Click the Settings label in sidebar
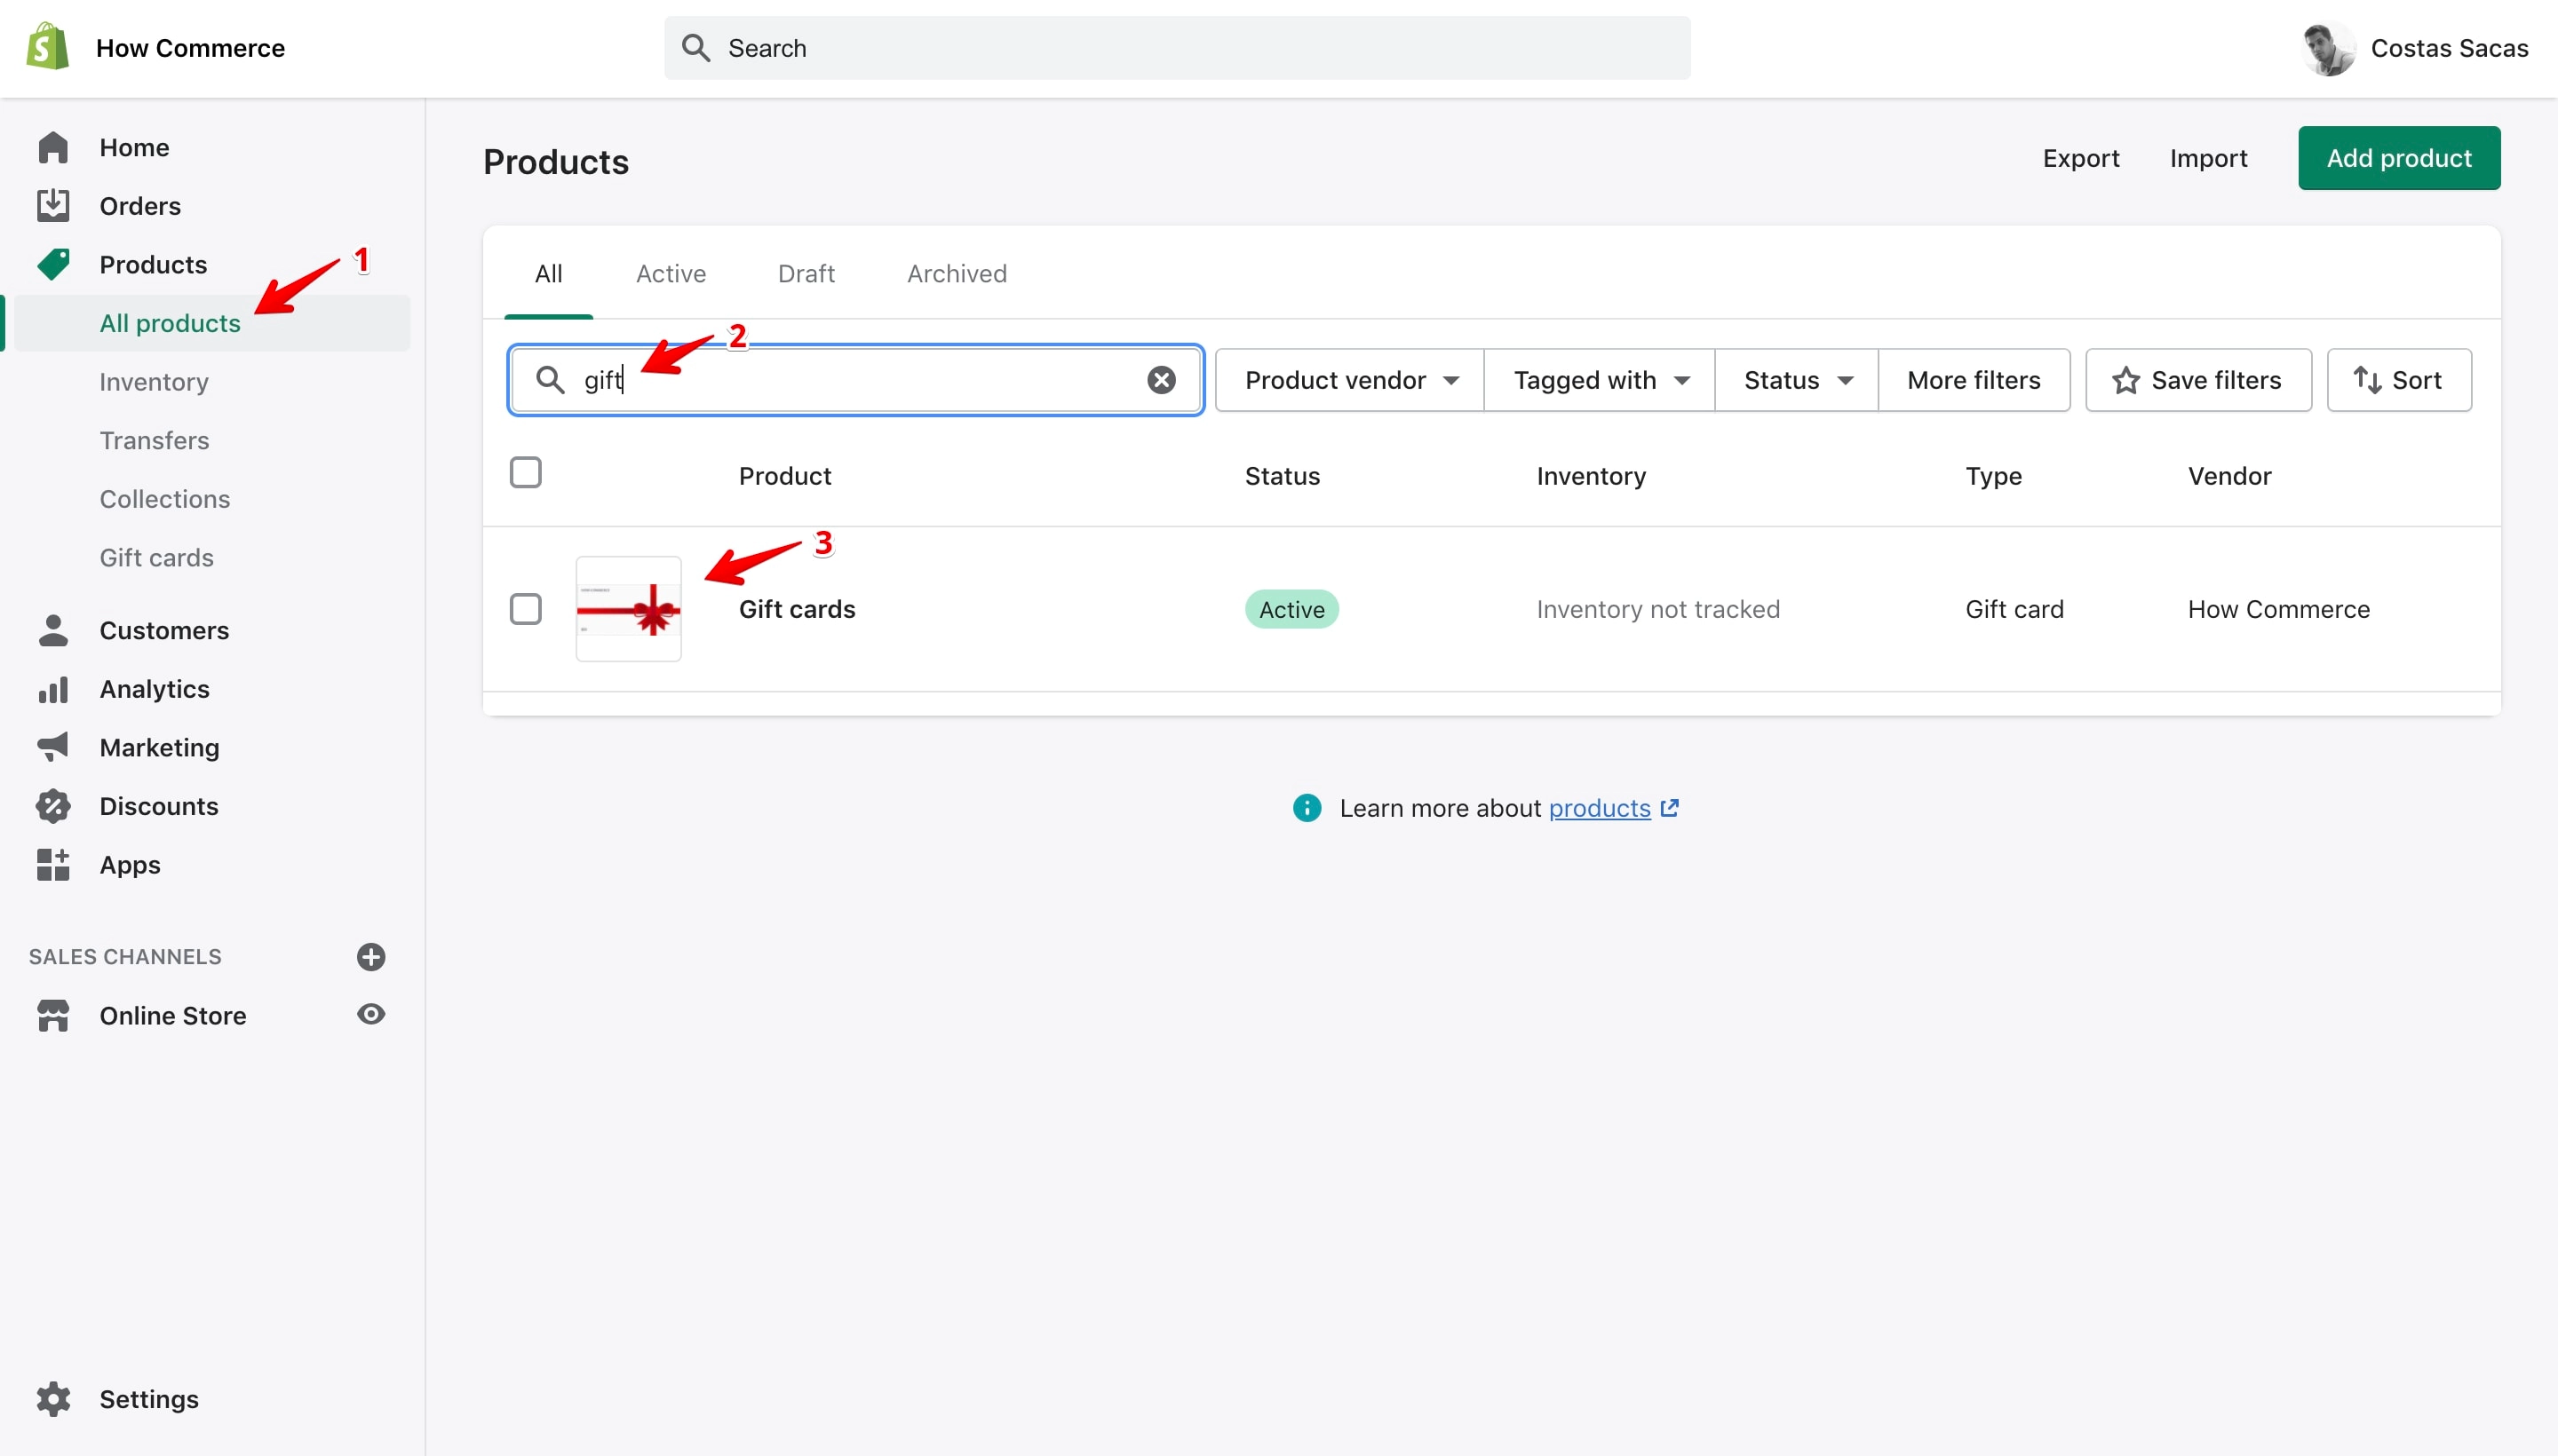Viewport: 2558px width, 1456px height. click(x=149, y=1399)
